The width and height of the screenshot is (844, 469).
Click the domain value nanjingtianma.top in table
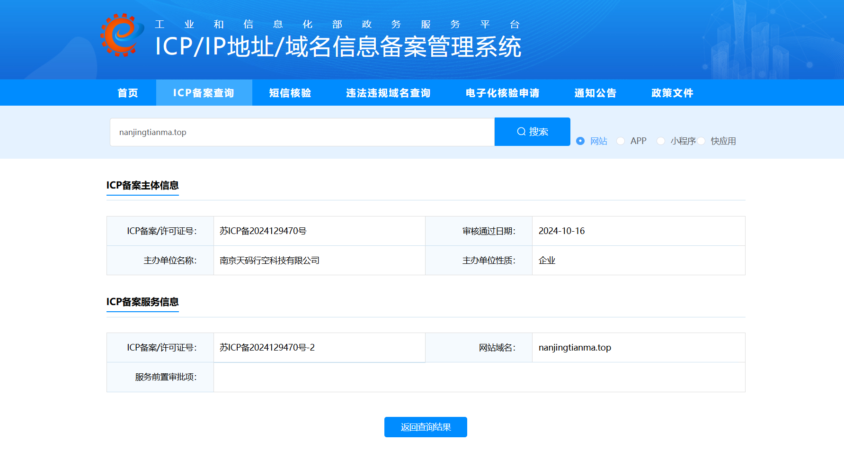[x=575, y=348]
